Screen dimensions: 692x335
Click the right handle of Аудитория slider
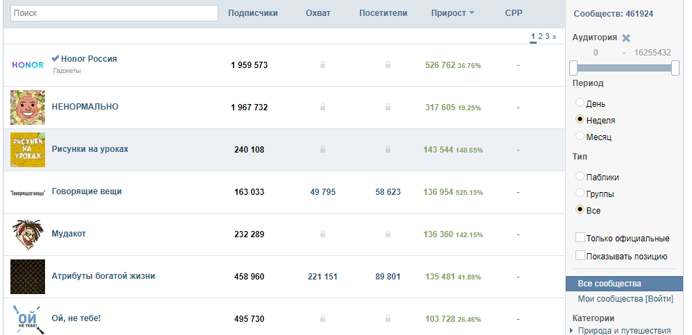675,68
